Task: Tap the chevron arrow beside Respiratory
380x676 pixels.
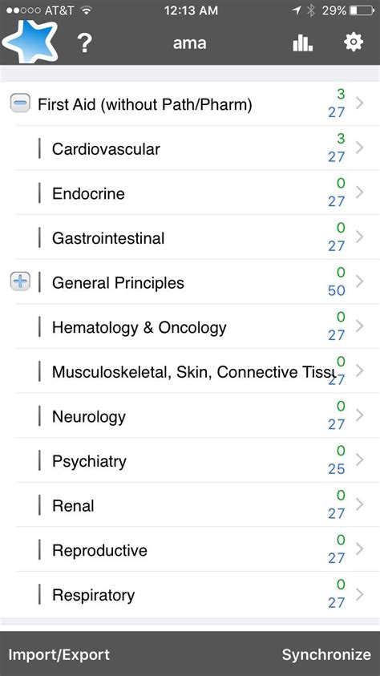Action: 360,594
